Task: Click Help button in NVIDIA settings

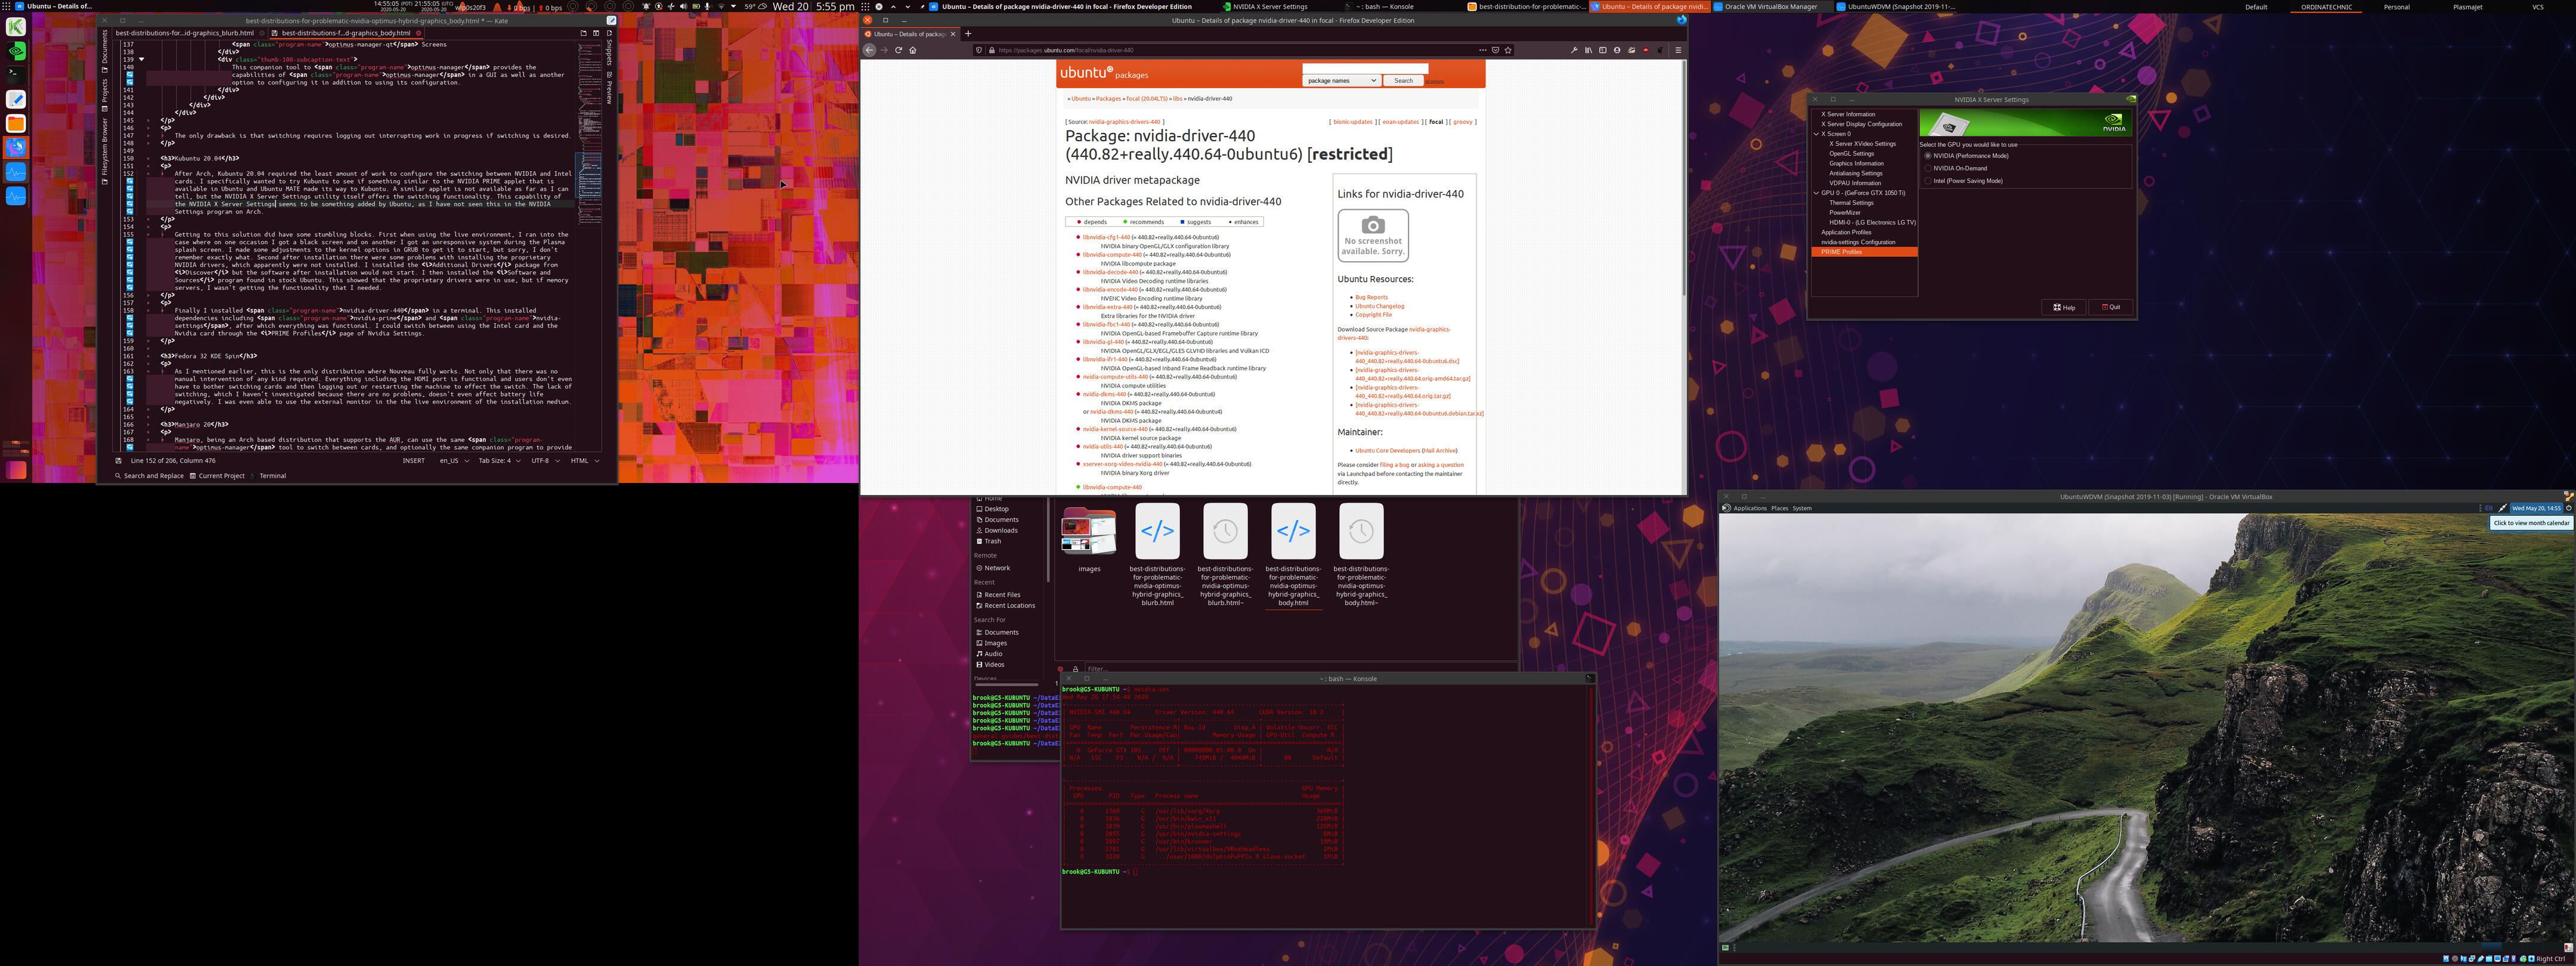Action: pos(2064,307)
